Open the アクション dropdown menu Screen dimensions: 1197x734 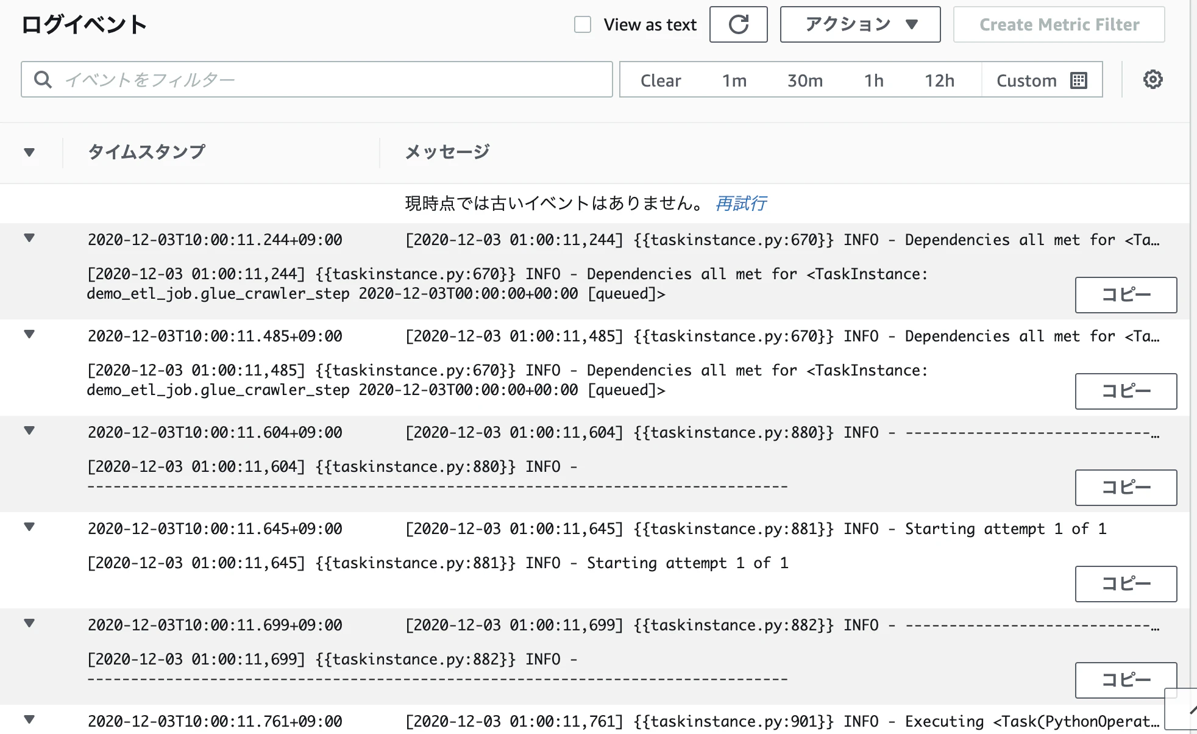(x=860, y=24)
